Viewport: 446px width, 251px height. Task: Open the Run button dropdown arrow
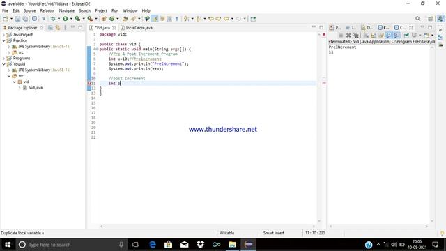(71, 19)
